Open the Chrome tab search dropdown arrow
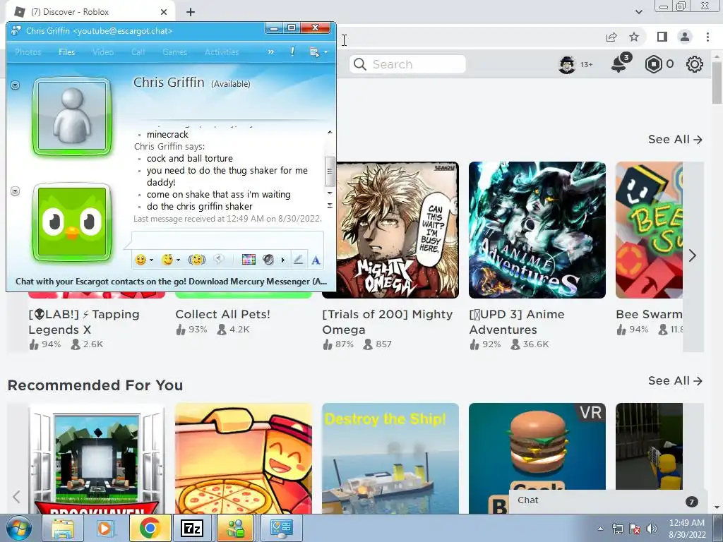The height and width of the screenshot is (542, 723). click(639, 12)
